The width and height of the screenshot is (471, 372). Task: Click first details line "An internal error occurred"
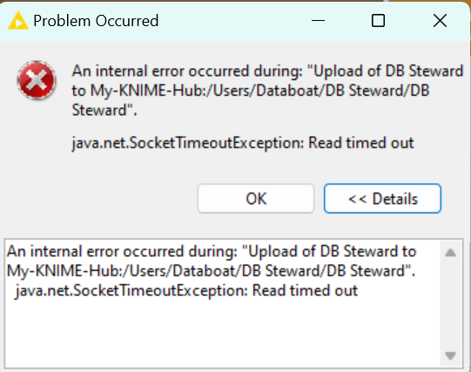[x=212, y=252]
